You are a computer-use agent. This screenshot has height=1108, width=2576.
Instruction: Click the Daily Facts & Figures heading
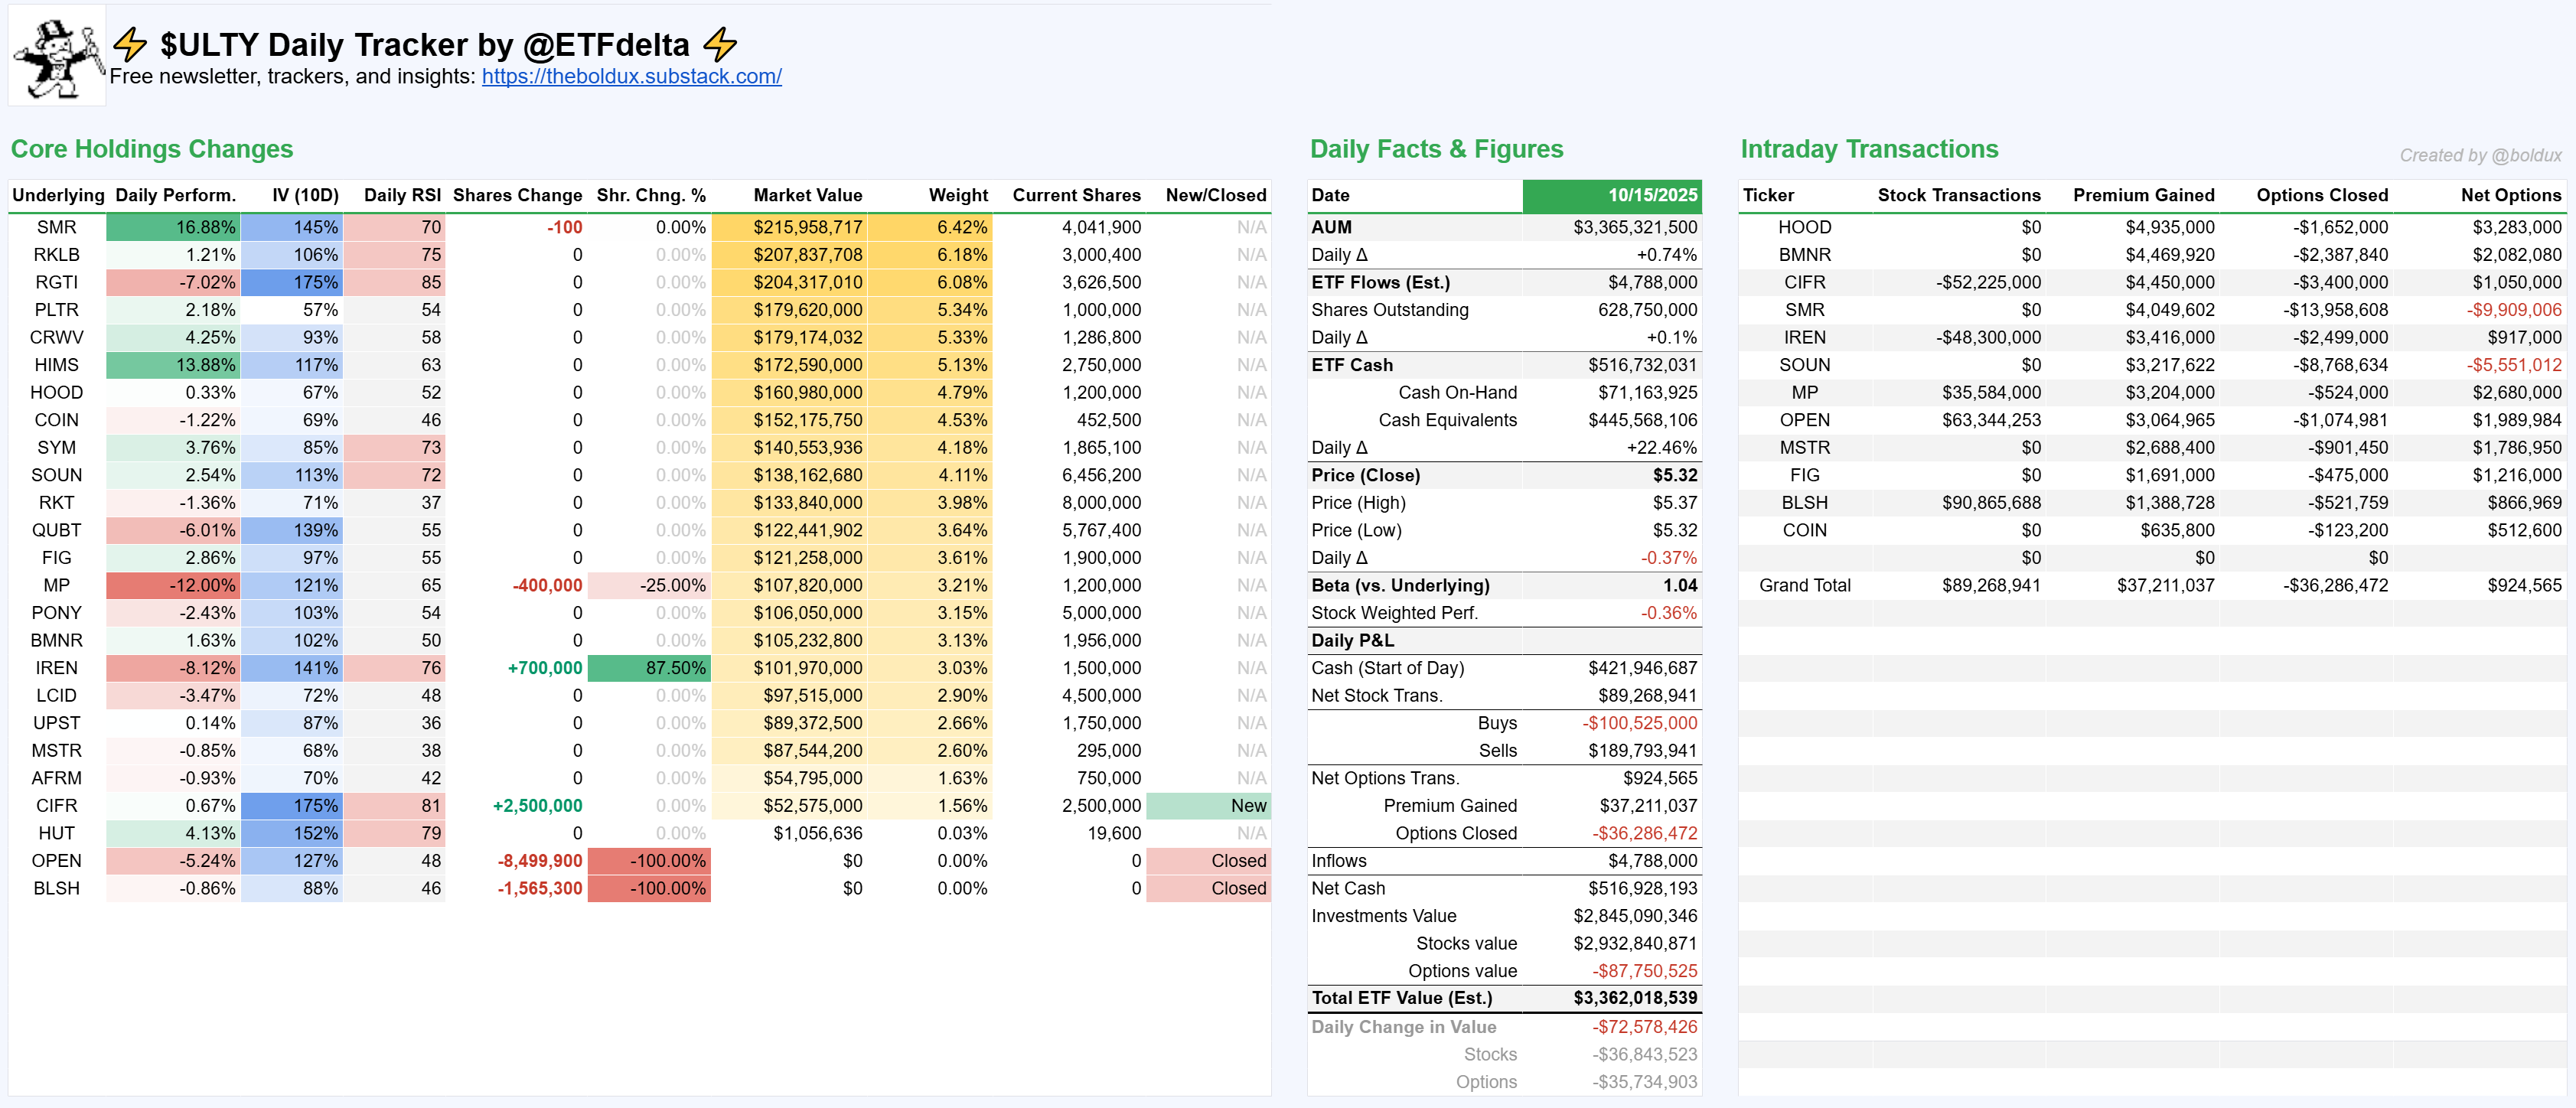1436,149
